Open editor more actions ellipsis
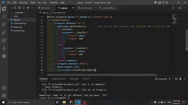The image size is (188, 105). pyautogui.click(x=184, y=8)
